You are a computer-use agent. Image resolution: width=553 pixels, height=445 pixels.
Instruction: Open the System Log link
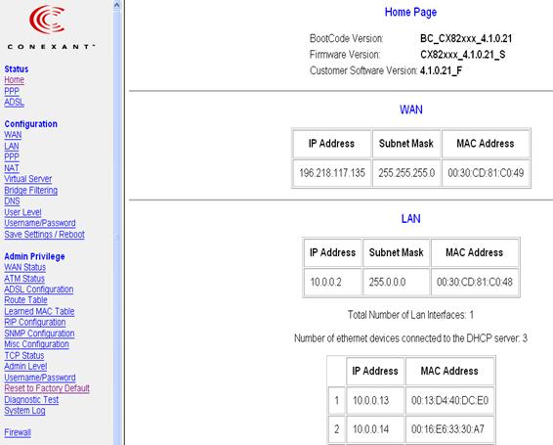(x=24, y=411)
